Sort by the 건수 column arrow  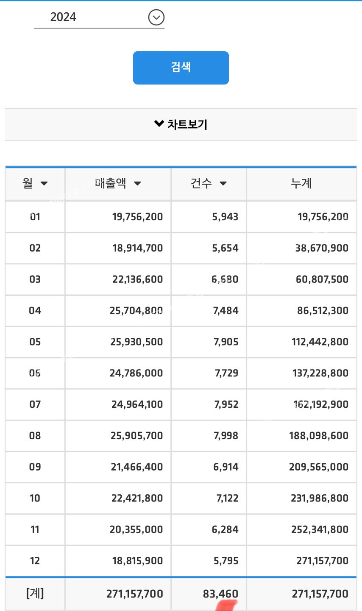pos(223,184)
